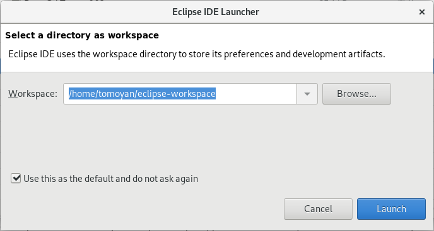Image resolution: width=434 pixels, height=231 pixels.
Task: Click the 'Eclipse IDE Launcher' title text
Action: click(x=216, y=12)
